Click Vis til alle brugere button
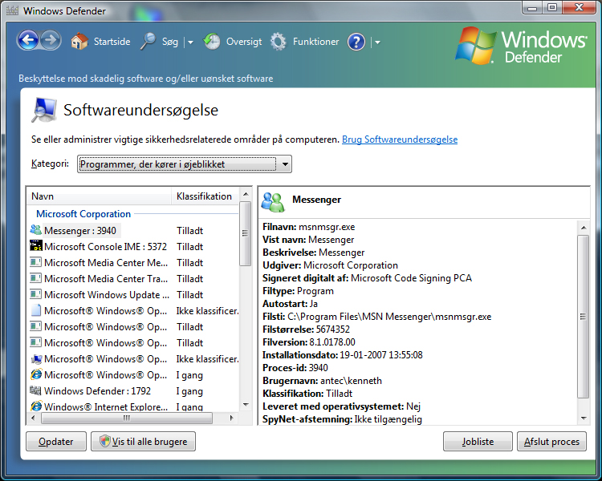The image size is (602, 481). tap(143, 442)
